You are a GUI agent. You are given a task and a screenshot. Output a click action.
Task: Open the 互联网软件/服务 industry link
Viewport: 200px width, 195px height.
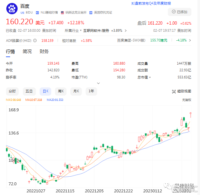click(x=96, y=31)
